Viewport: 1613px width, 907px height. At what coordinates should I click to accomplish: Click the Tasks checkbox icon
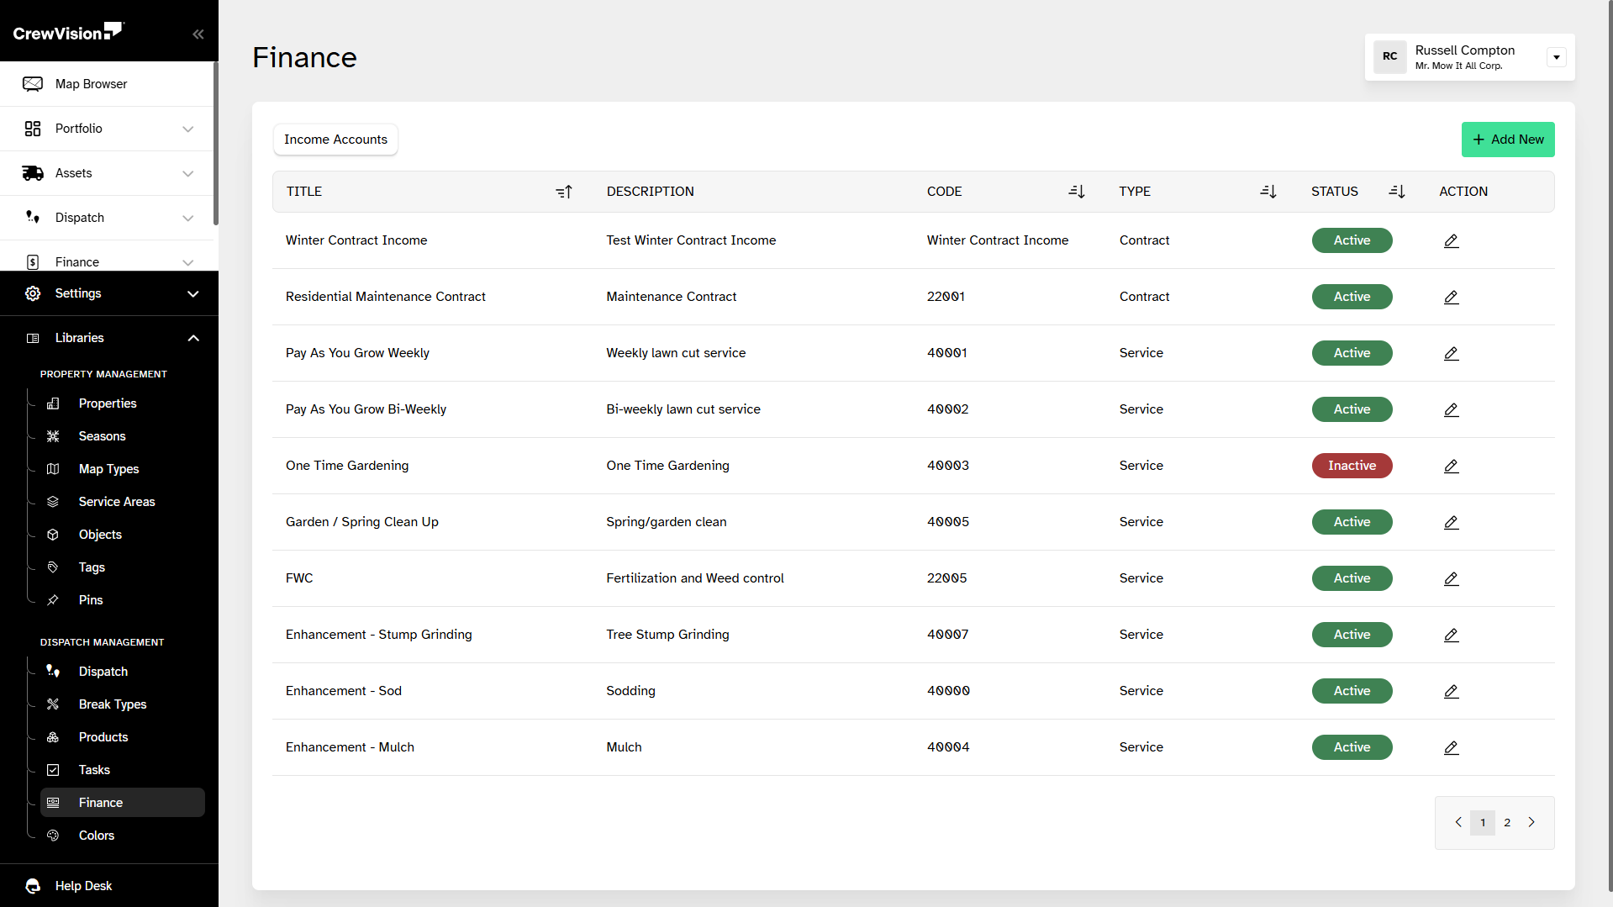click(x=53, y=770)
